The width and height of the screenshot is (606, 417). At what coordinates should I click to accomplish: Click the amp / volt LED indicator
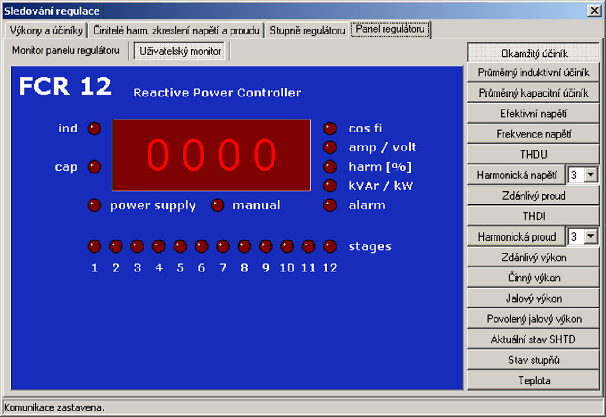pyautogui.click(x=330, y=147)
